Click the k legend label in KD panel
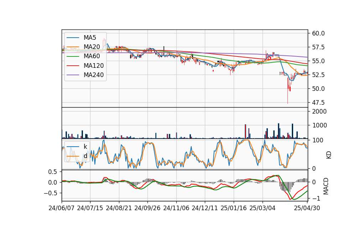 click(x=85, y=147)
